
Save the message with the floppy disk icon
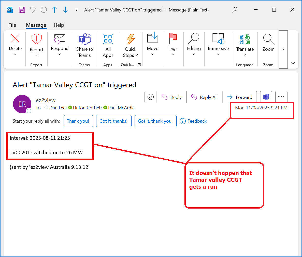22,10
